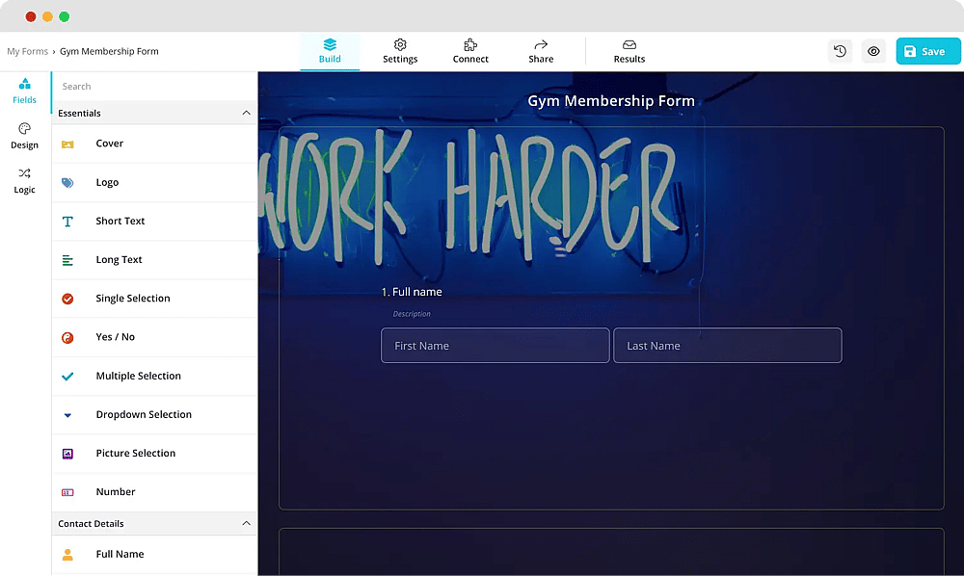Click the Logo field label
The height and width of the screenshot is (576, 964).
(107, 182)
